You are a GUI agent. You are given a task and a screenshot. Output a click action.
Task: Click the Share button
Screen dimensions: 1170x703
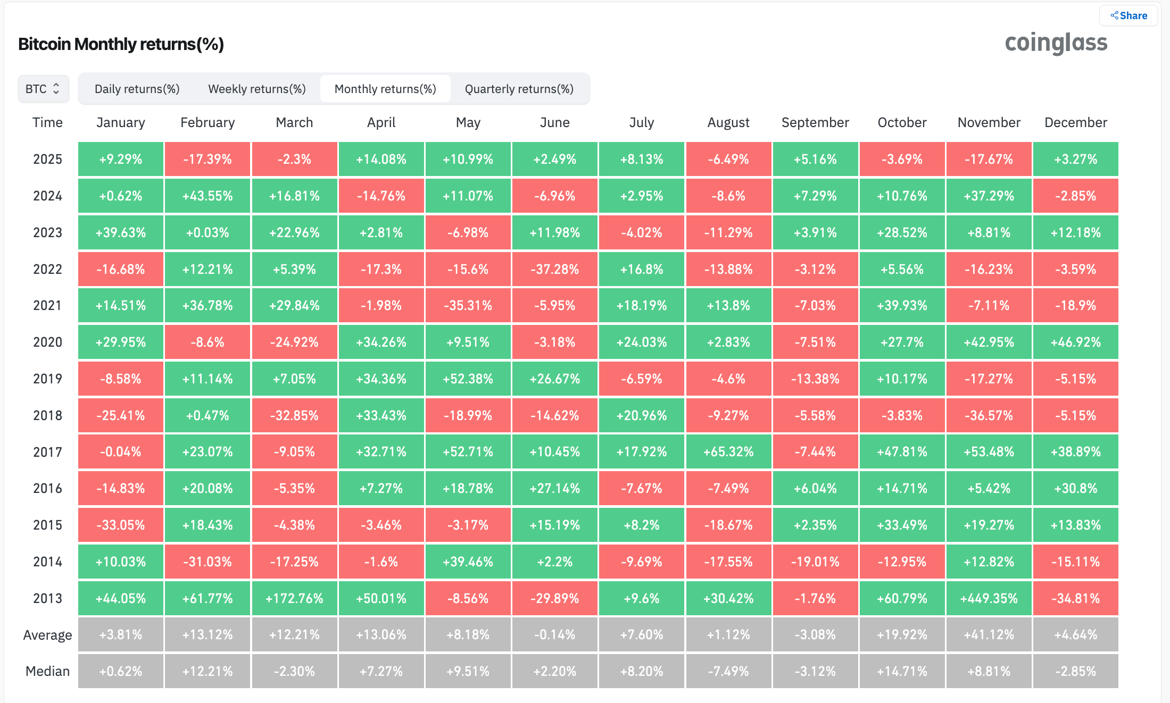(1128, 15)
